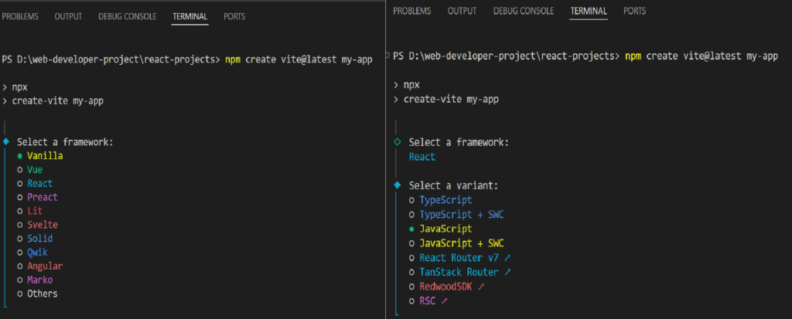
Task: Open OUTPUT tab in right terminal panel
Action: pyautogui.click(x=463, y=11)
